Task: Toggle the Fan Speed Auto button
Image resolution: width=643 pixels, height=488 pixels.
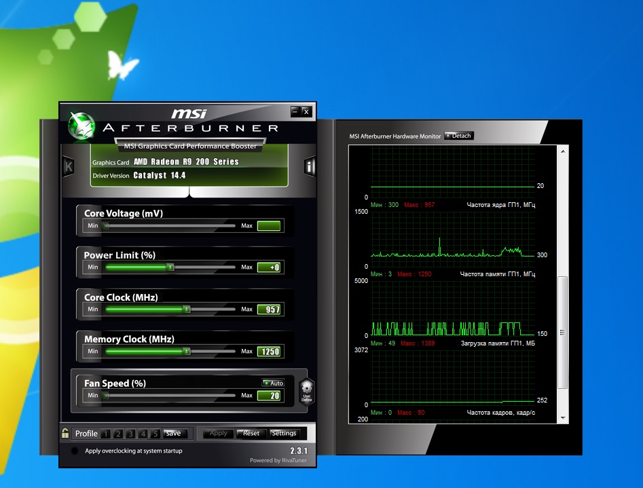Action: [273, 383]
